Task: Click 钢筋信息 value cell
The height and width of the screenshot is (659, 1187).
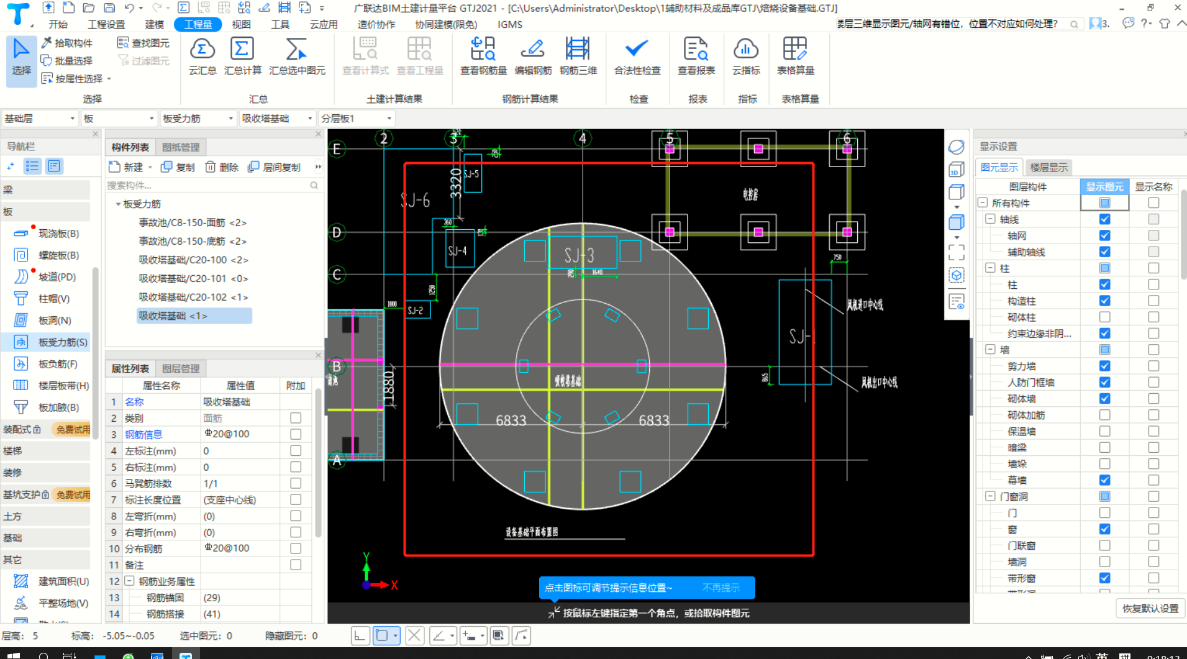Action: click(240, 434)
